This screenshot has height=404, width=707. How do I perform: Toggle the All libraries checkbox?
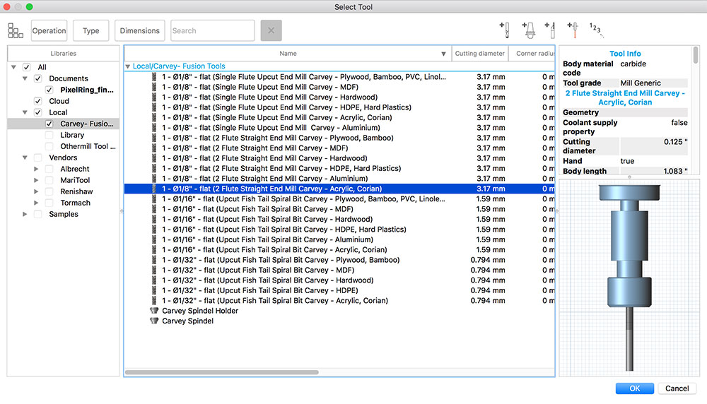point(27,67)
